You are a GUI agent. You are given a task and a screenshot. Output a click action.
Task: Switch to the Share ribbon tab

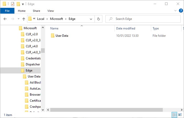click(x=36, y=11)
